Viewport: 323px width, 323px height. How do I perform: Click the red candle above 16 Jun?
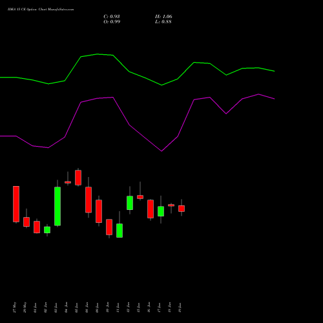pyautogui.click(x=151, y=209)
